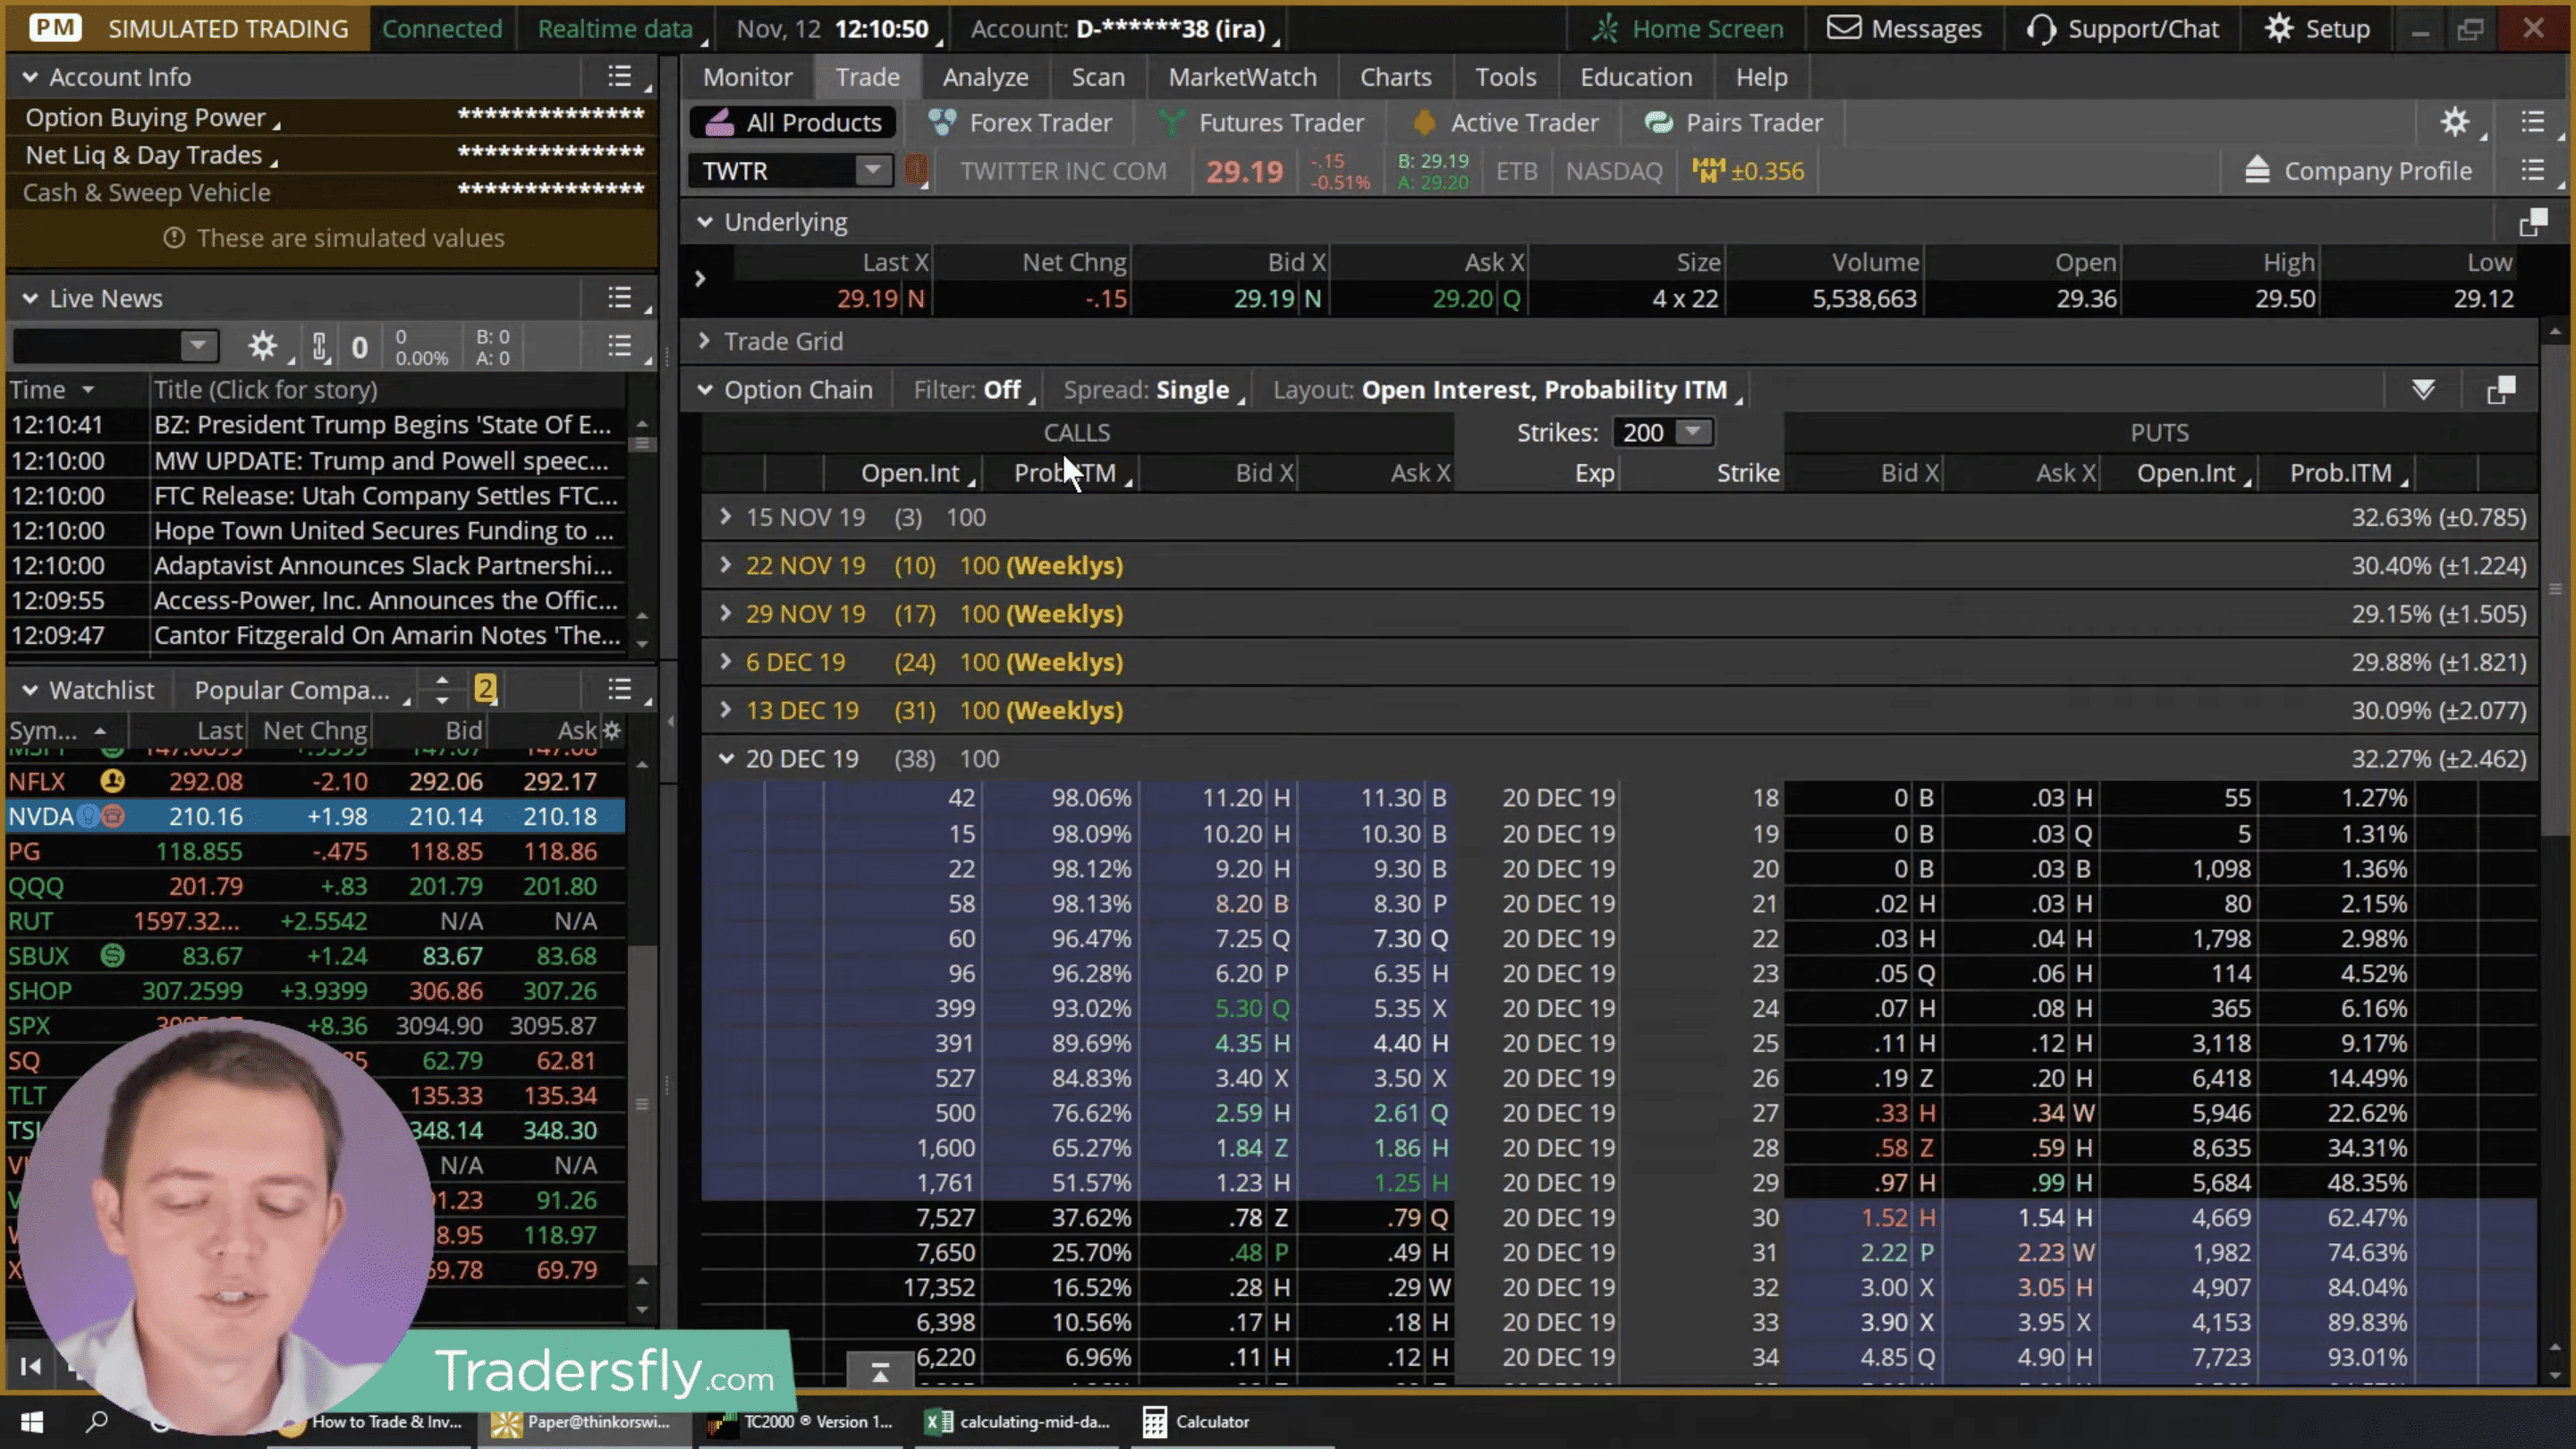Change Spread Single selection
The height and width of the screenshot is (1449, 2576).
(1153, 390)
